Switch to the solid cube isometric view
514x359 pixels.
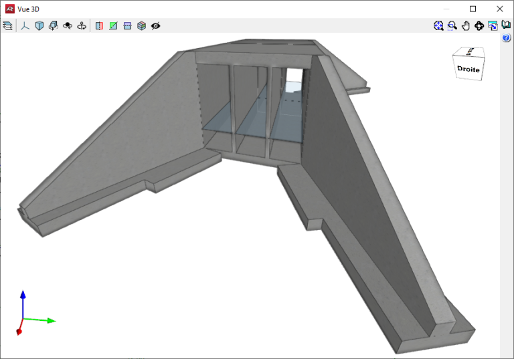[39, 25]
